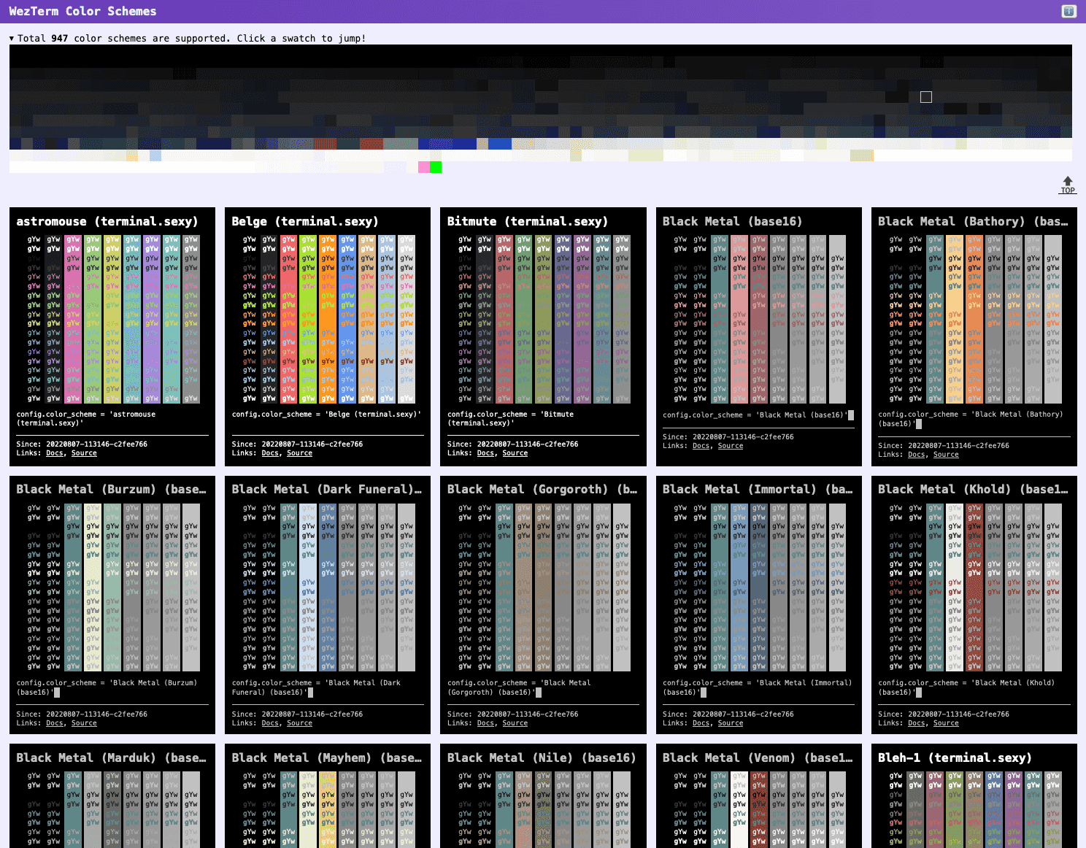The image size is (1086, 848).
Task: Click the bright green swatch in the grid
Action: coord(436,167)
